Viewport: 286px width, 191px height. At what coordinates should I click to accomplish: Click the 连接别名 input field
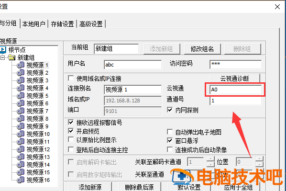tap(133, 90)
